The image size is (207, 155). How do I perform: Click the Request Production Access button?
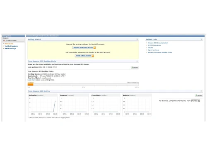click(84, 48)
